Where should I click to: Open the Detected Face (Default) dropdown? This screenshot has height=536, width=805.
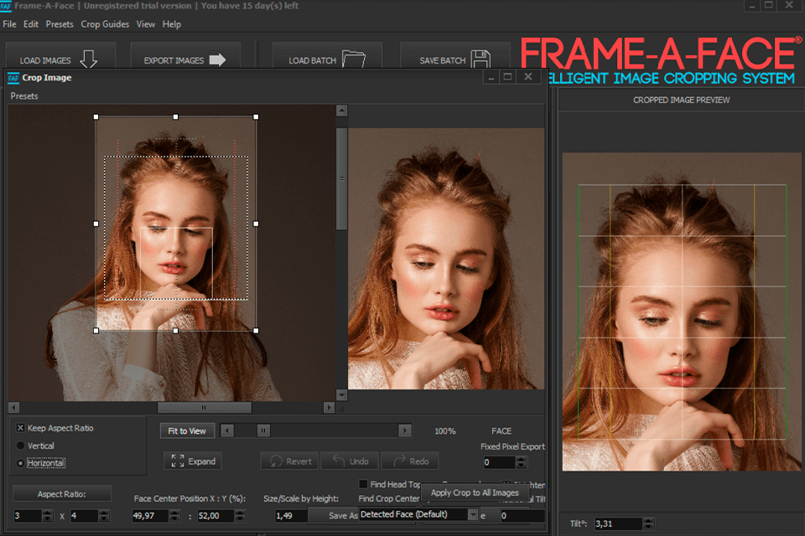coord(473,514)
